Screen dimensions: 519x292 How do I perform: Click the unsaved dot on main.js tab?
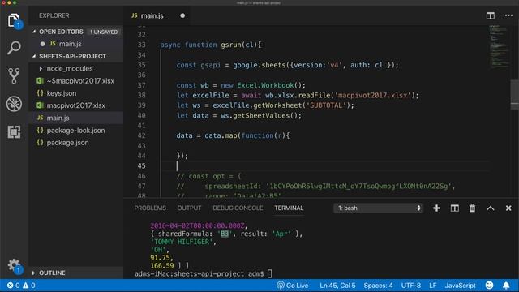[x=182, y=15]
